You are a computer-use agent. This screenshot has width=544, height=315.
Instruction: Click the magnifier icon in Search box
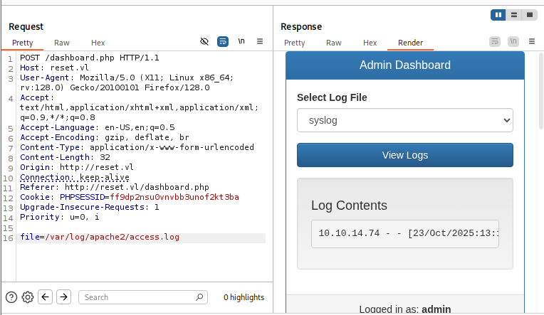pyautogui.click(x=199, y=297)
